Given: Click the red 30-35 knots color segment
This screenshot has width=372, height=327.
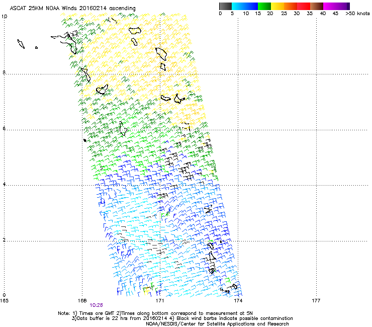Looking at the screenshot, I should click(x=304, y=6).
